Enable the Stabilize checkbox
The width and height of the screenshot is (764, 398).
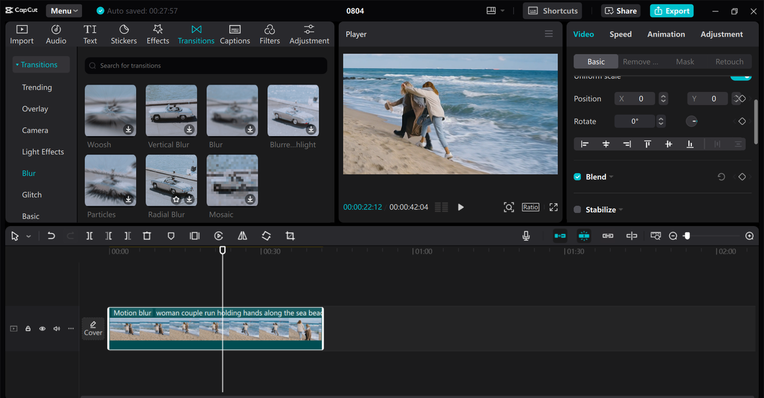tap(577, 209)
